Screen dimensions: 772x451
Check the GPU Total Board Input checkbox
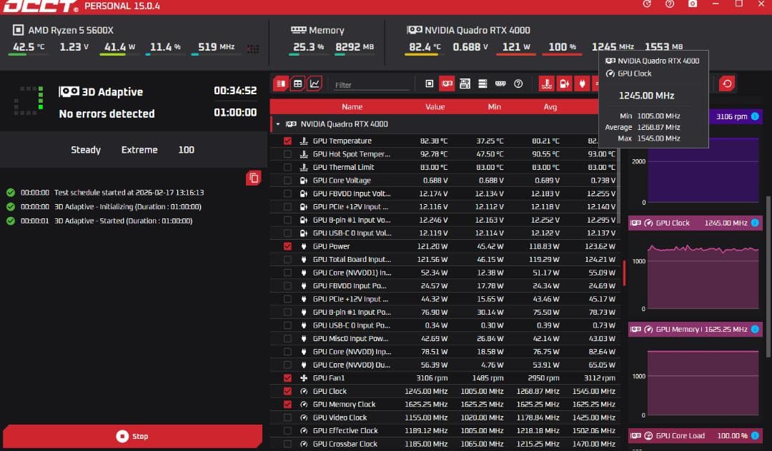coord(287,260)
